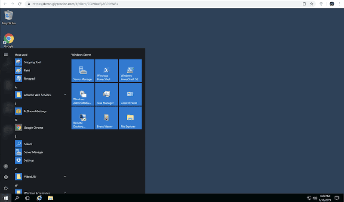Open the Control Panel tile
This screenshot has height=202, width=344.
coord(130,94)
